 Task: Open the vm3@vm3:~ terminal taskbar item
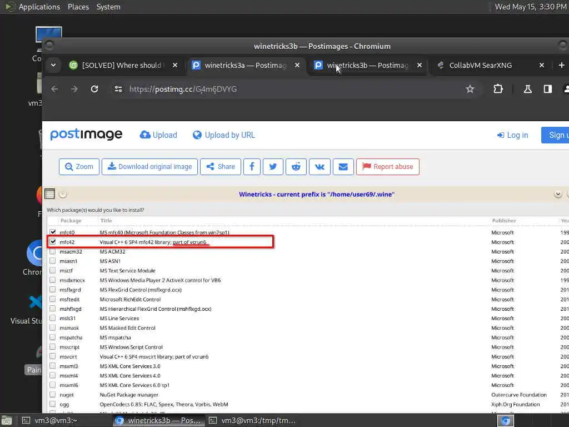pos(64,421)
